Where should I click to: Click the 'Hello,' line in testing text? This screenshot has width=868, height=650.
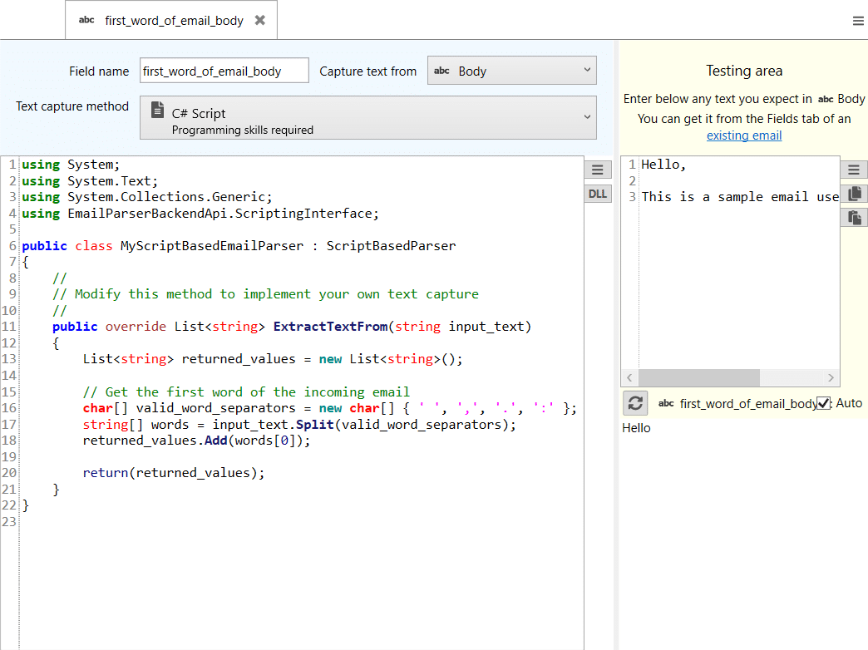pos(663,165)
